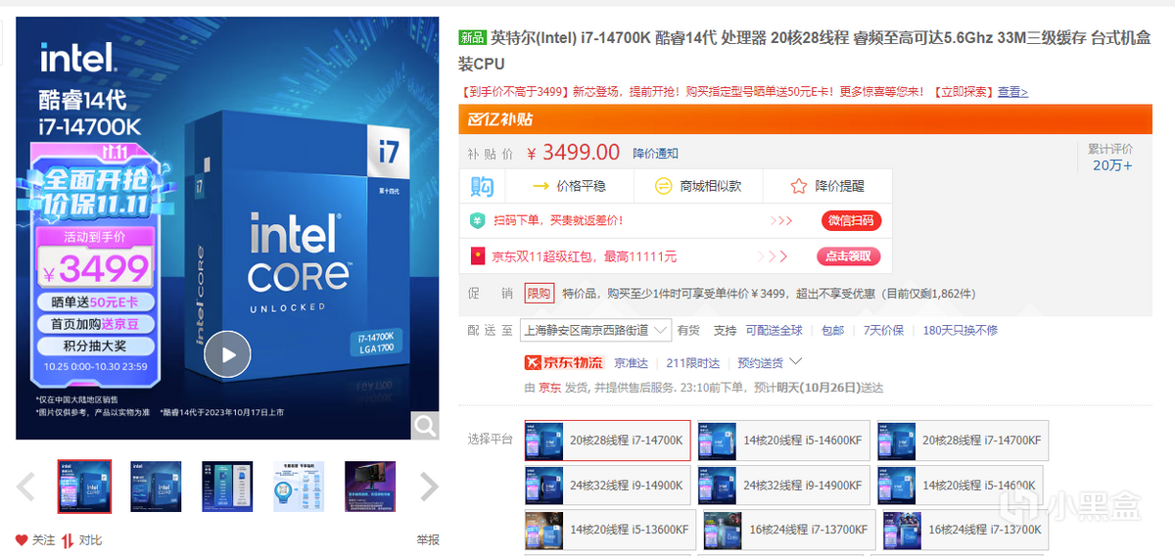Click the 可配送全球 link
Screen dimensions: 1175x556
coord(774,331)
